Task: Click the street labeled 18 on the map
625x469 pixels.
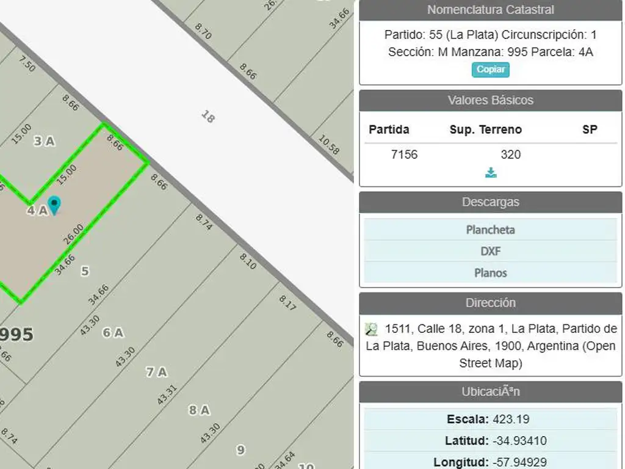Action: [208, 117]
